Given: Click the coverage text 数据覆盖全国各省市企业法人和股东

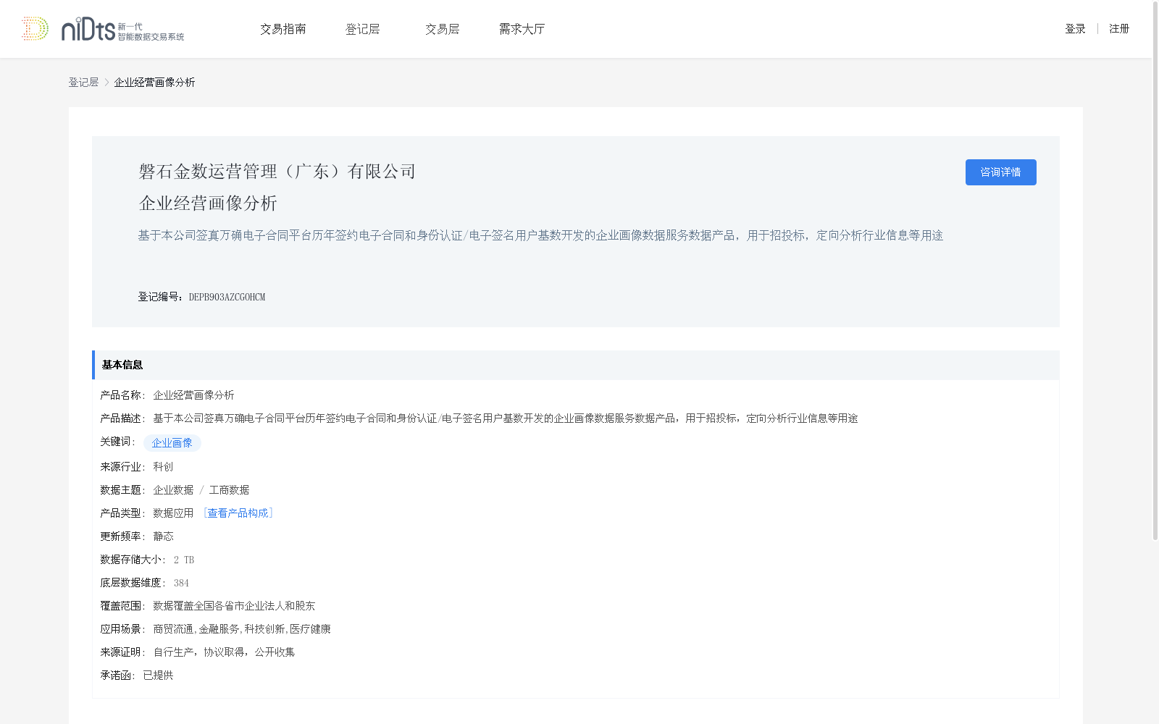Looking at the screenshot, I should point(234,606).
